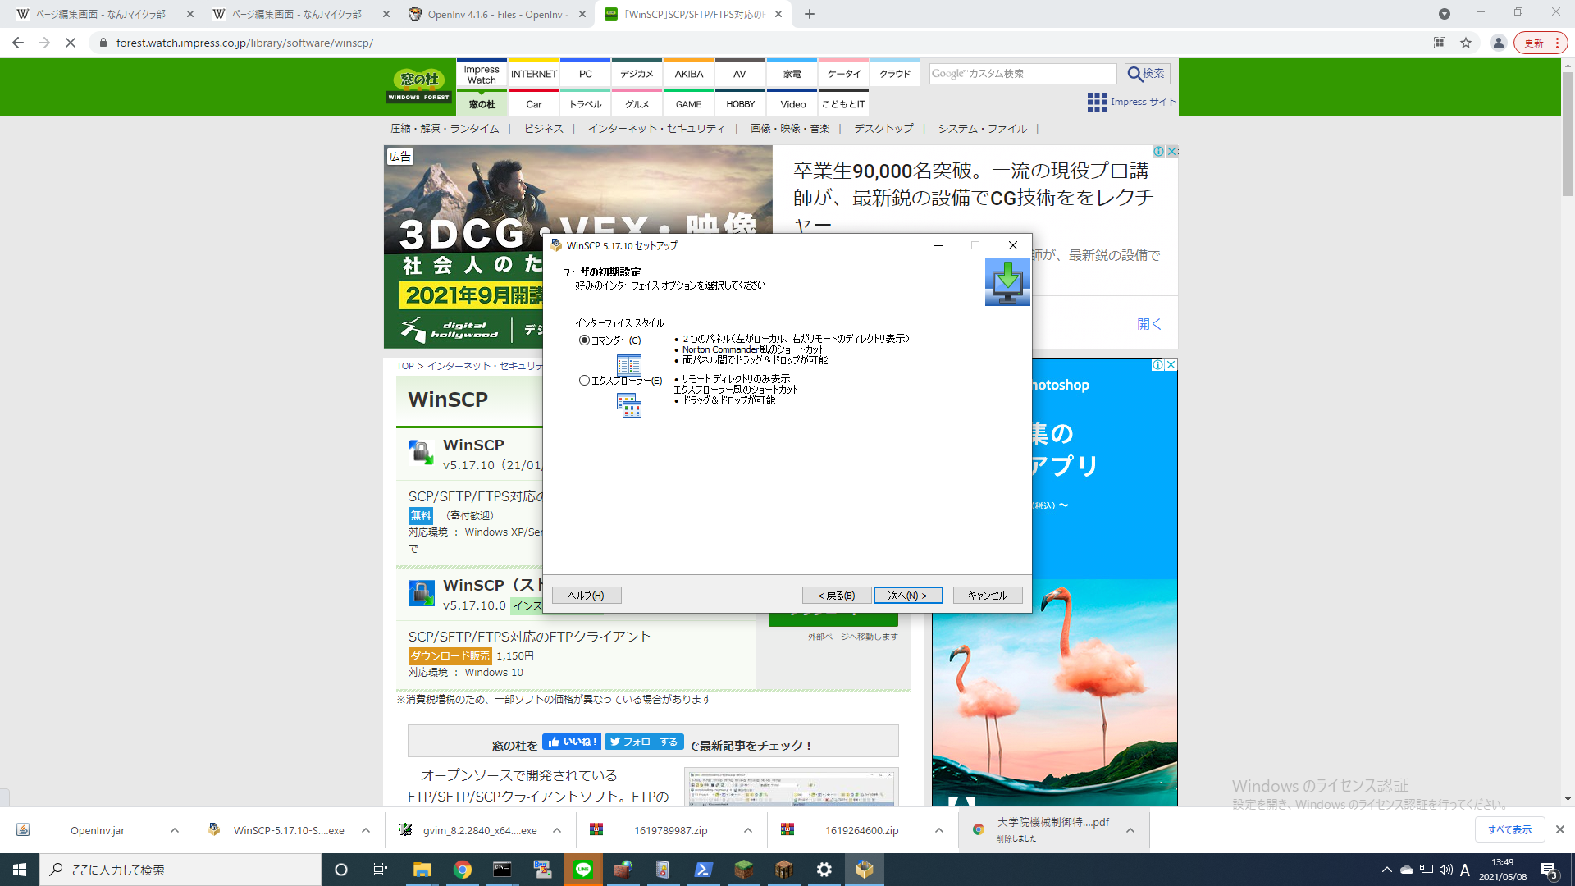Close the Chrome download bar

1560,830
